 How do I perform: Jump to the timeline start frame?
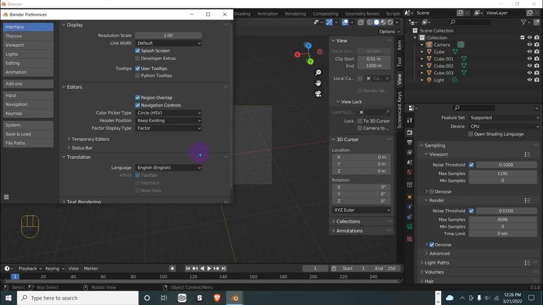click(x=188, y=268)
